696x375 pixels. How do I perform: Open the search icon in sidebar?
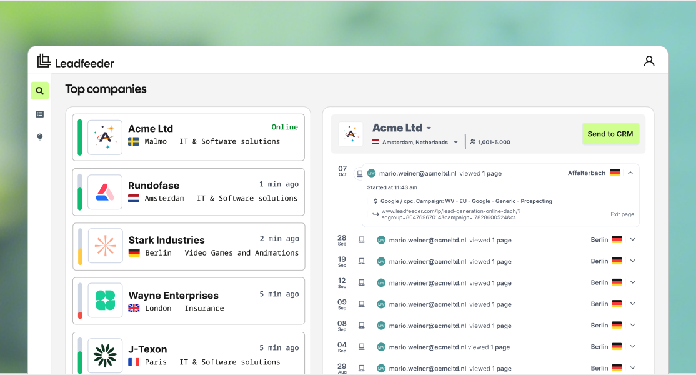click(x=40, y=91)
